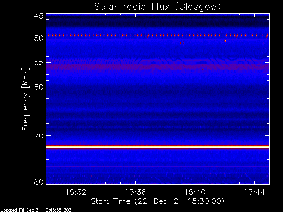Click the dotted red signal line near 50 MHz

(158, 35)
